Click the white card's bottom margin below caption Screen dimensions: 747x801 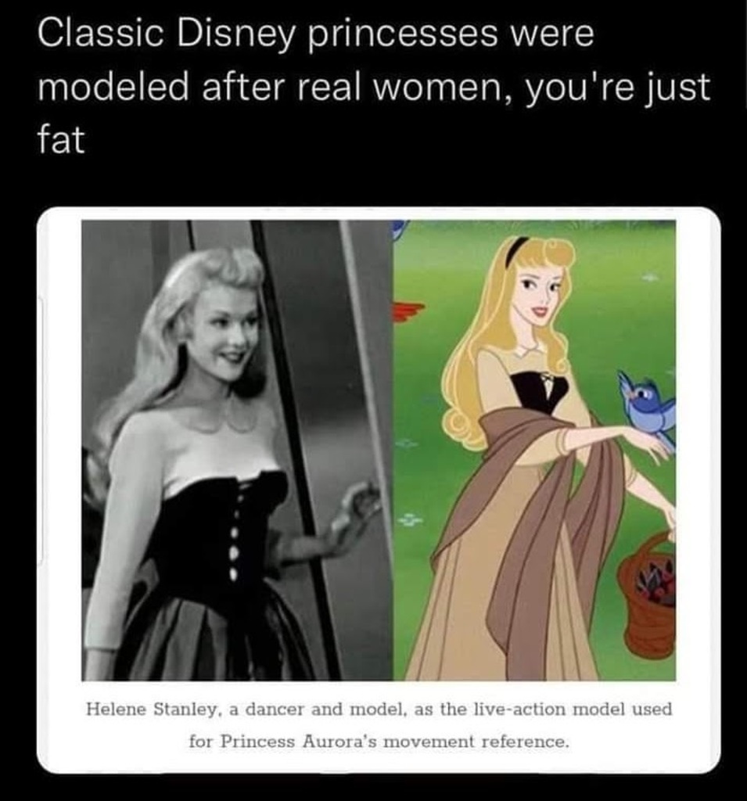click(x=379, y=762)
